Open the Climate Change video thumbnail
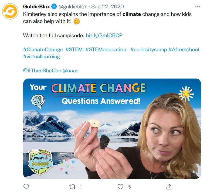This screenshot has height=192, width=207. click(112, 129)
